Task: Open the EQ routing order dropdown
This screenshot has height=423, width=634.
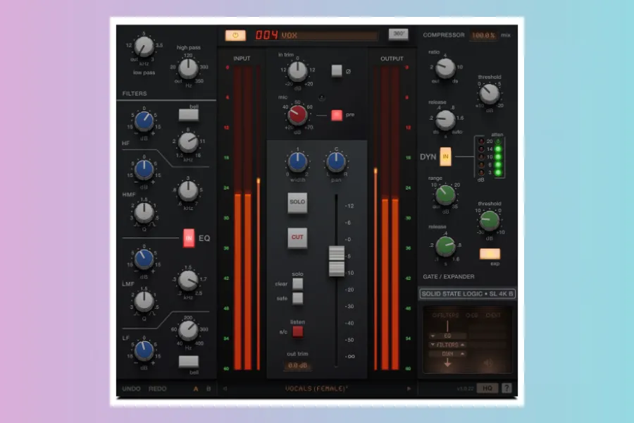Action: pos(447,336)
